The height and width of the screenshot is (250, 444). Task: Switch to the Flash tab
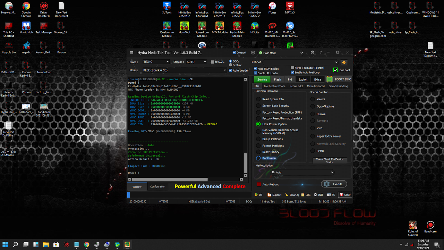(277, 80)
